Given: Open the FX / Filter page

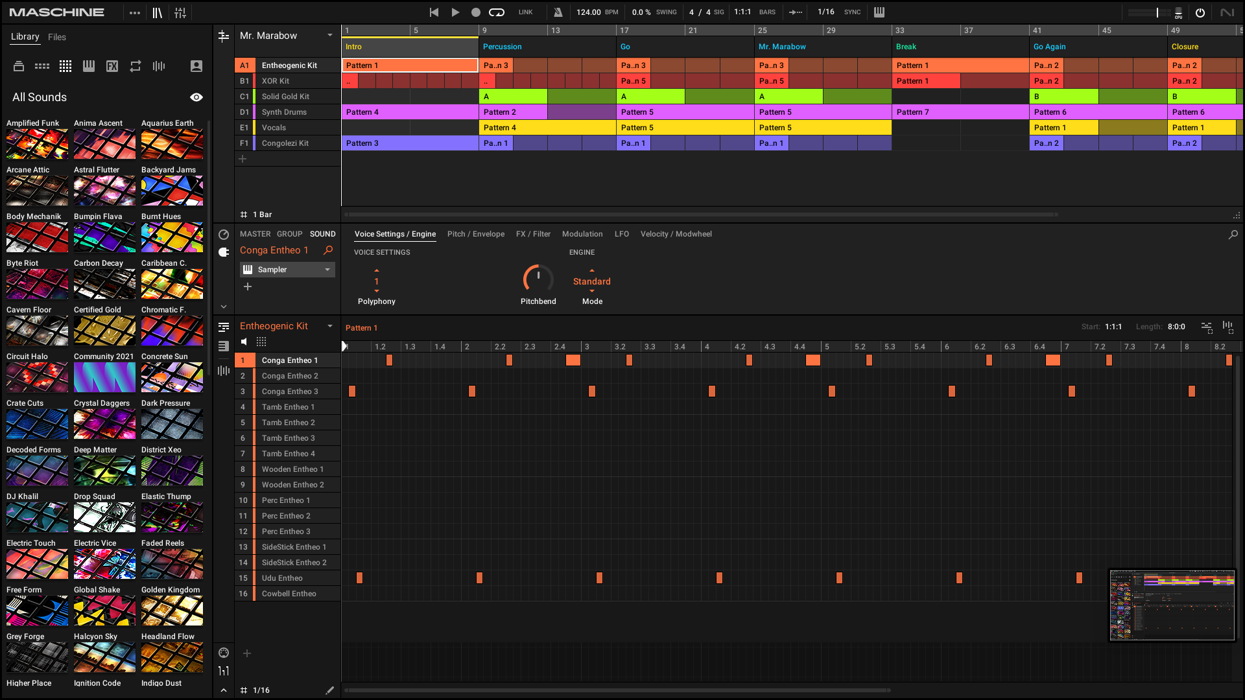Looking at the screenshot, I should [533, 234].
